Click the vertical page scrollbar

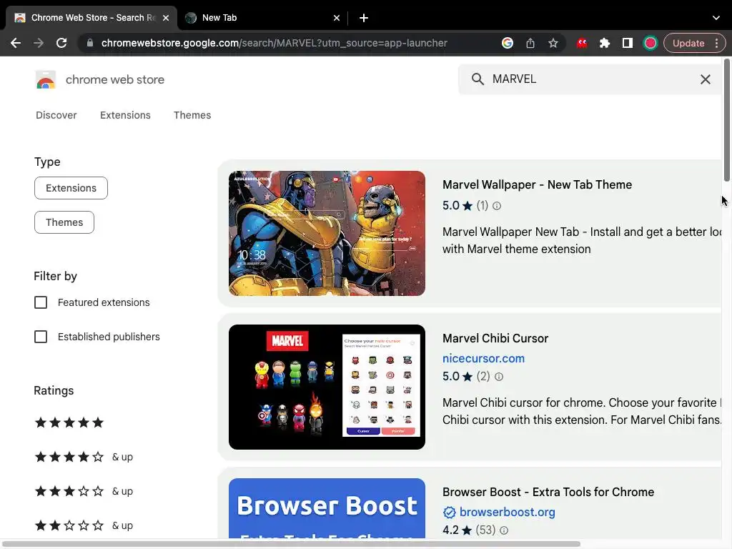tap(726, 120)
